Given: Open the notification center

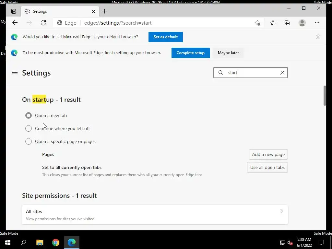Looking at the screenshot, I should click(321, 243).
